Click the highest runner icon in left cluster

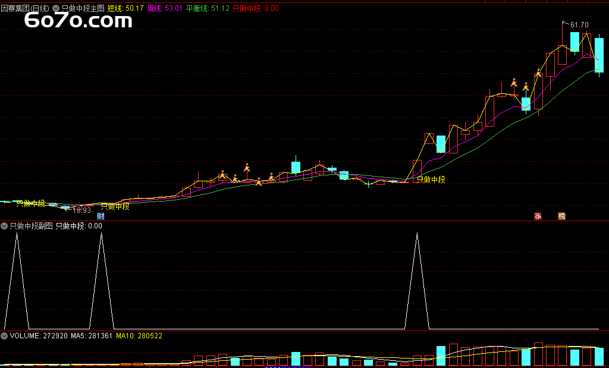coord(247,167)
